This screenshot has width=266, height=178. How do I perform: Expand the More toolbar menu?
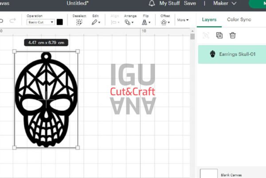[183, 20]
